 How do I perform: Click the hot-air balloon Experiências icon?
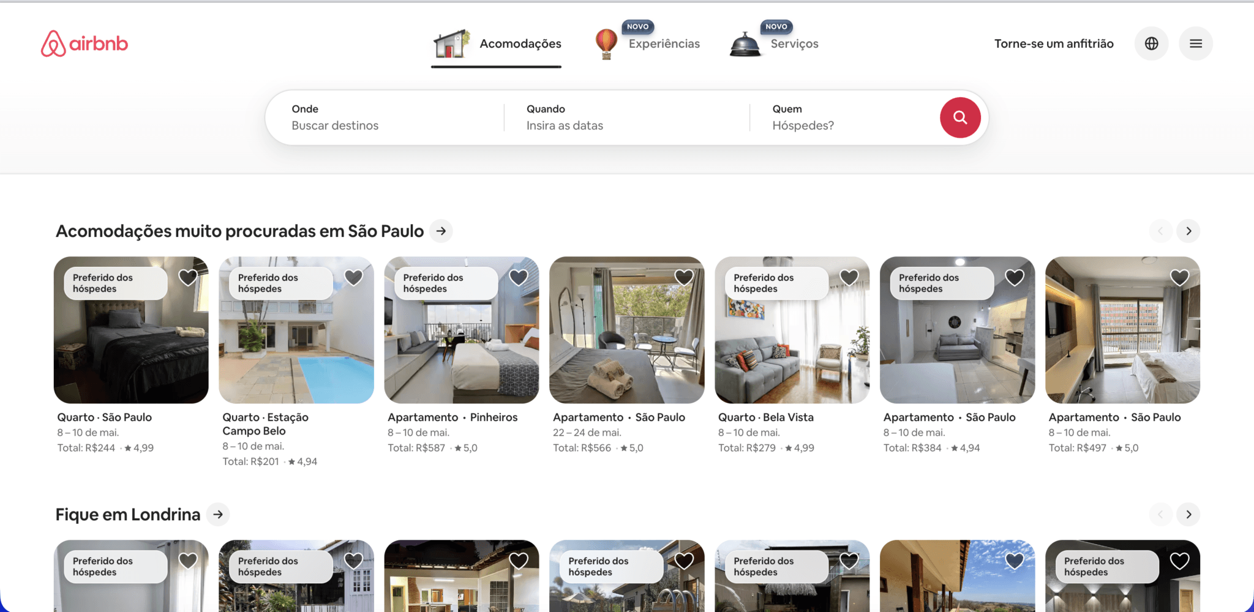point(606,43)
